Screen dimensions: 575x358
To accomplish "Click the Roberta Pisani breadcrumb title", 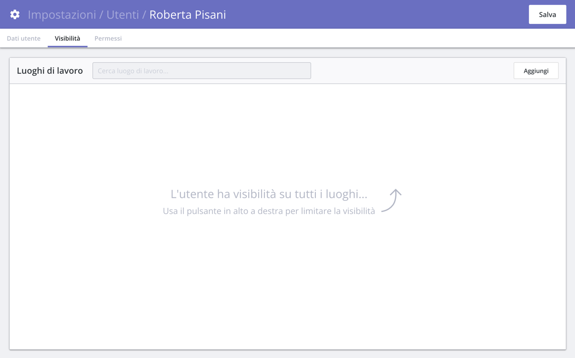I will pos(188,14).
